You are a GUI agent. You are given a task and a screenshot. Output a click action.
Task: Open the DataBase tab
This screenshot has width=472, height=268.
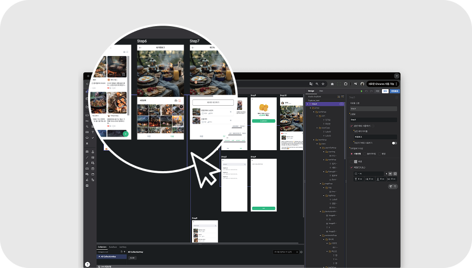112,247
